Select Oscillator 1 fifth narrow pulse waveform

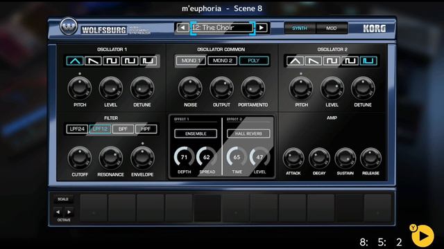click(x=148, y=61)
